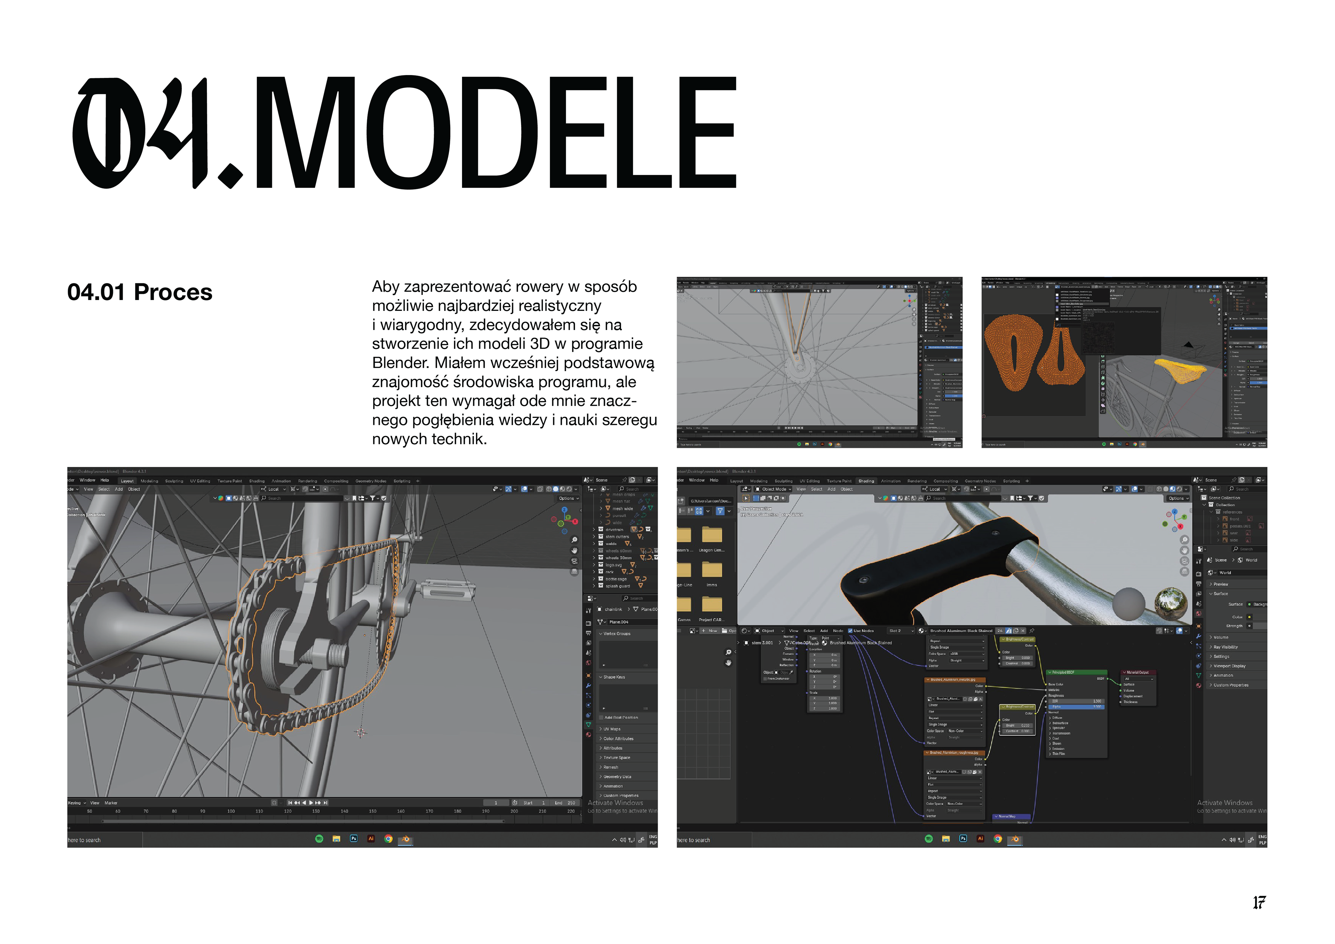1335x944 pixels.
Task: Click the pan hand gizmo in the chain viewport
Action: 574,550
